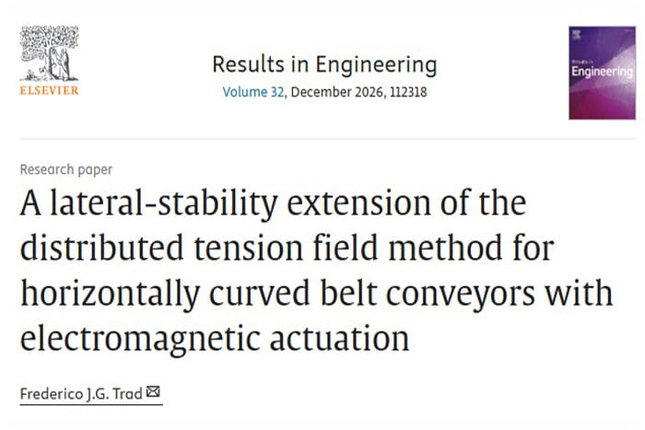Open the author email envelope icon
645x430 pixels.
[153, 391]
